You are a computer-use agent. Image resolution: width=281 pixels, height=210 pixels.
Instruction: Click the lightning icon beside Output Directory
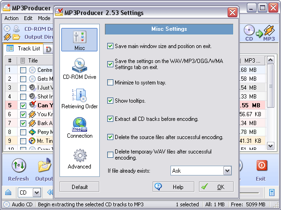tap(7, 37)
